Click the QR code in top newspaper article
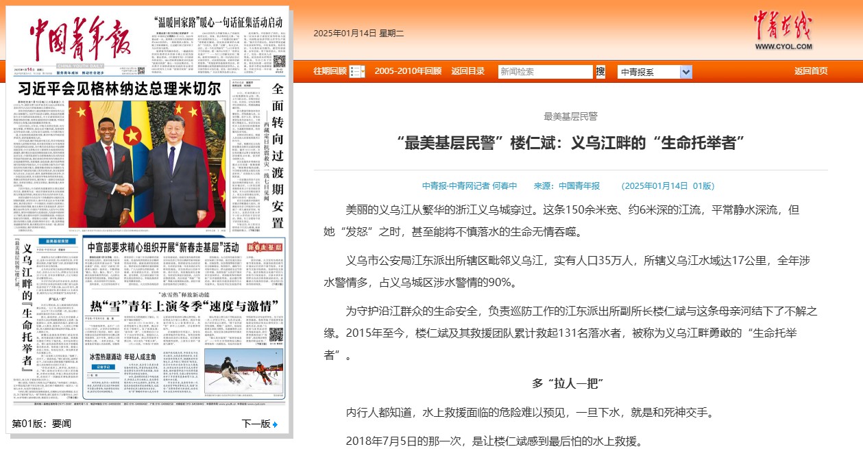This screenshot has width=863, height=449. (x=278, y=62)
